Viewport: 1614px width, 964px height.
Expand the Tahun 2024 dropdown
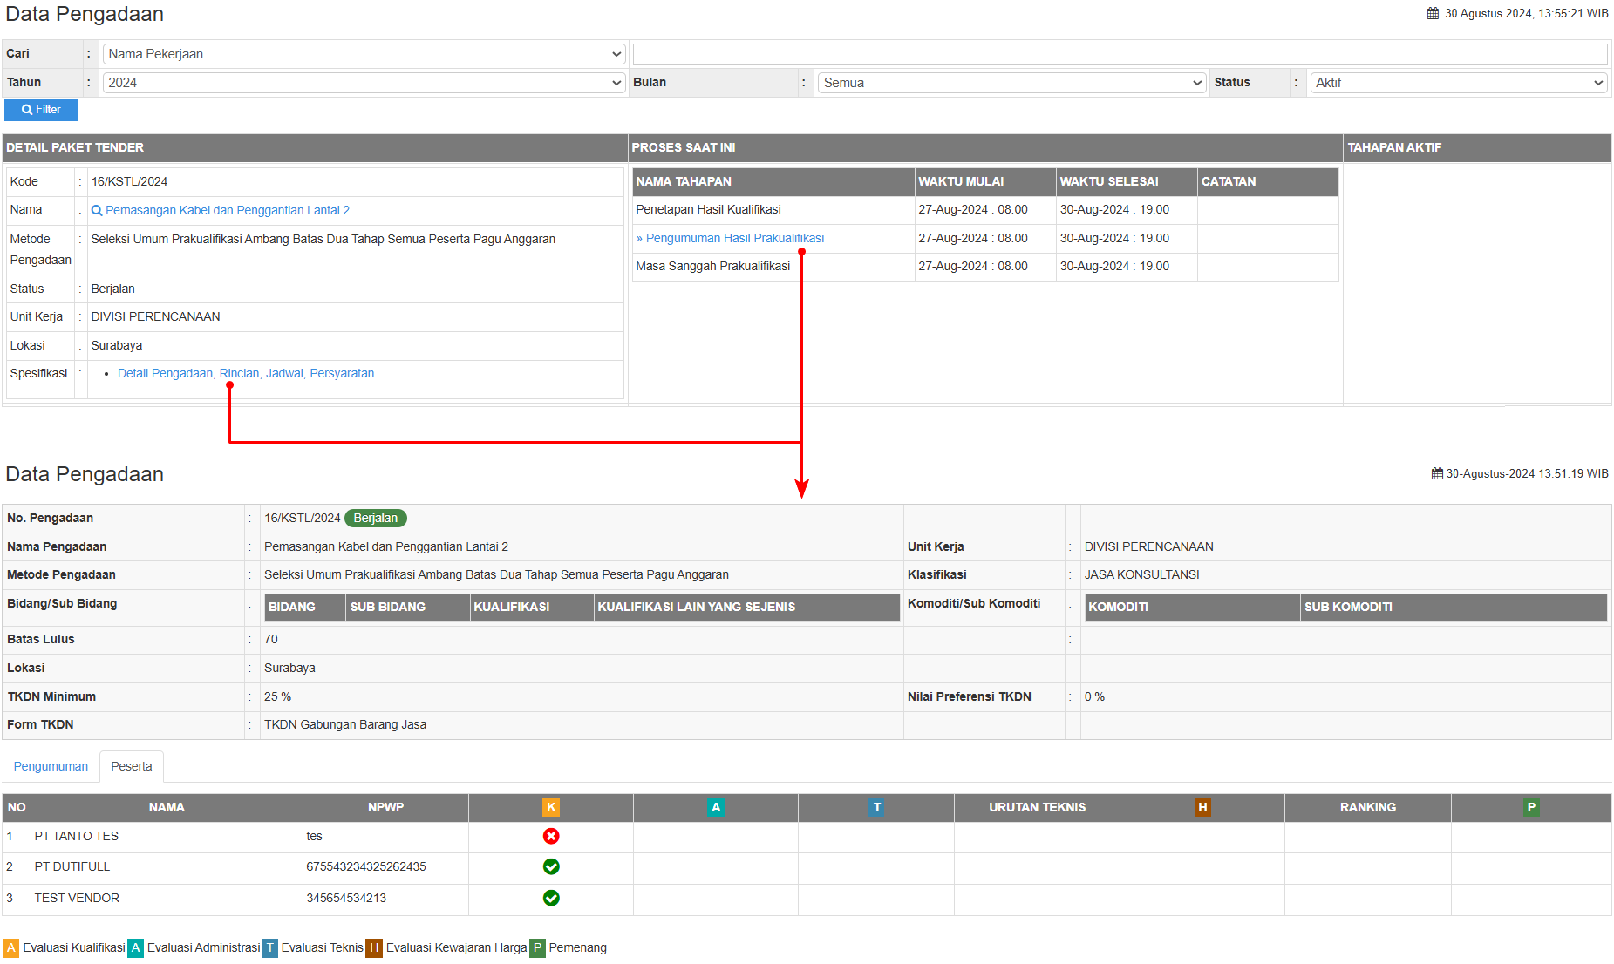(364, 83)
